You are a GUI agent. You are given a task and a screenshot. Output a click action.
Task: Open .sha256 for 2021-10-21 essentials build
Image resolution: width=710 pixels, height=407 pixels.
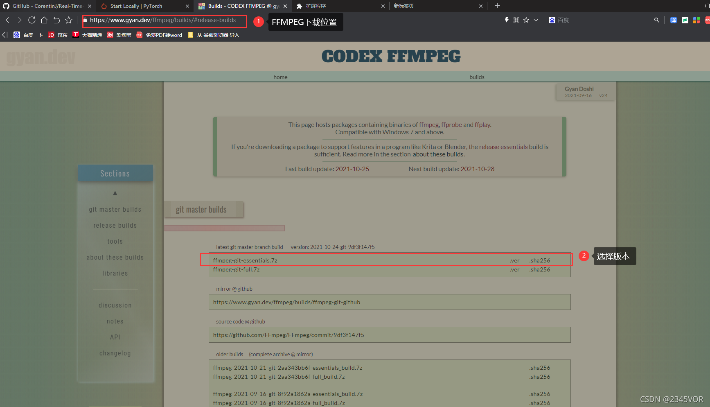point(540,368)
